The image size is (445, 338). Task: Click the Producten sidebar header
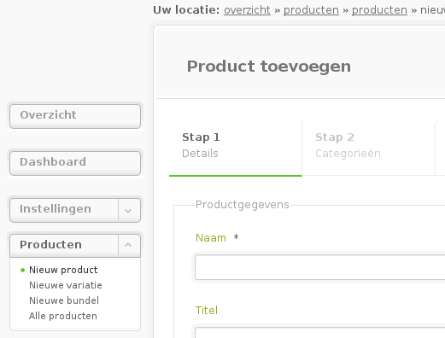(64, 245)
